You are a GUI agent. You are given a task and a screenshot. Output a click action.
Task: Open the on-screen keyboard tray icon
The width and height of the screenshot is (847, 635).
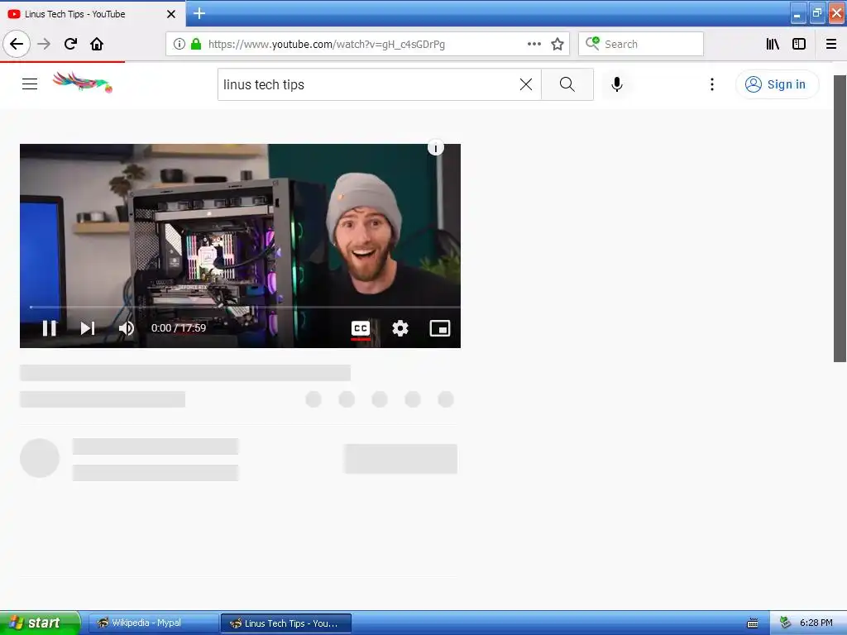753,623
